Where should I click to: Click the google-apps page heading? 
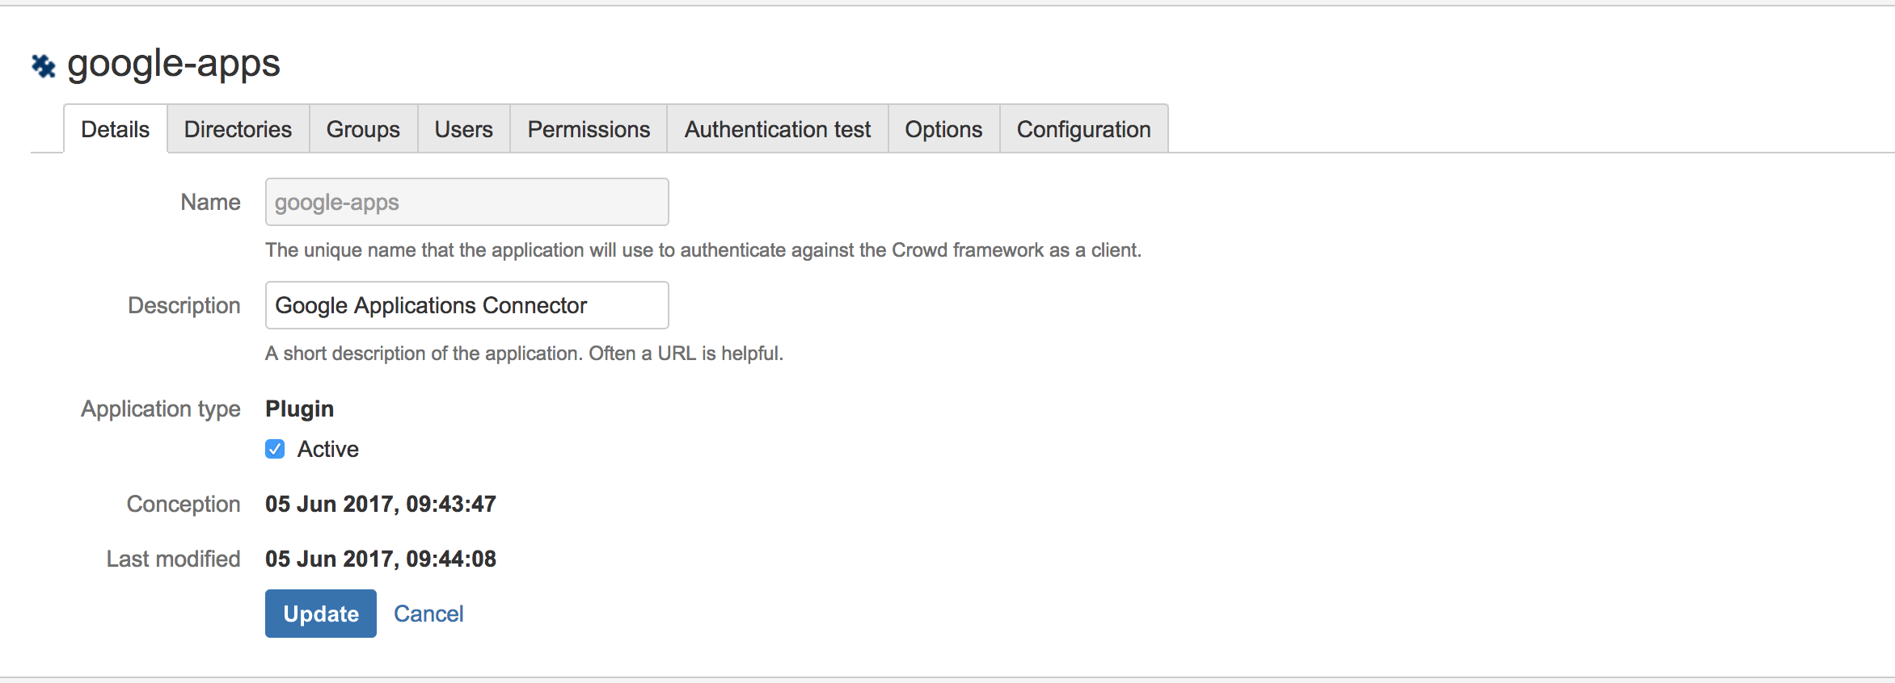click(173, 64)
